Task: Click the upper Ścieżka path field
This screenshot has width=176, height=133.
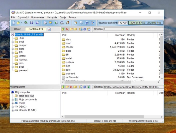Action: point(133,29)
